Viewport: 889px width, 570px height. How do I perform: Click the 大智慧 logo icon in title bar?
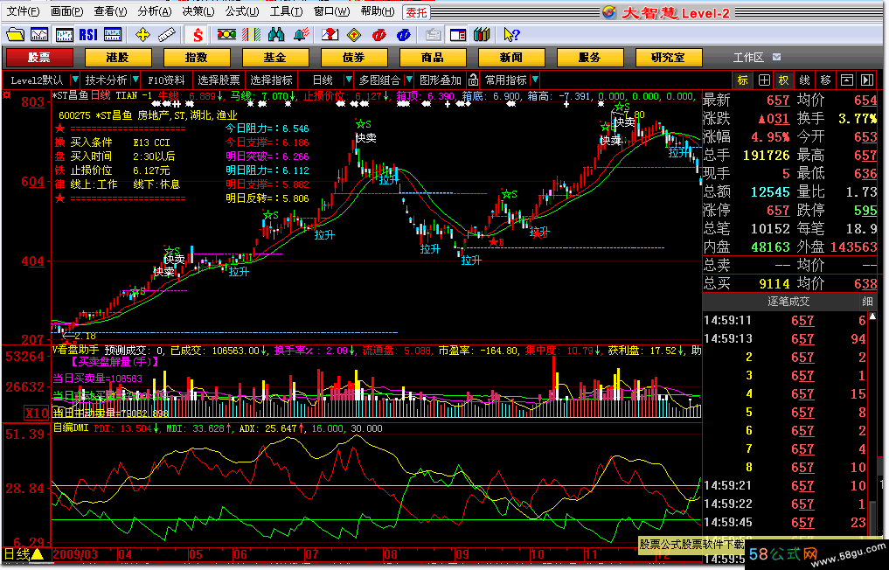[609, 12]
